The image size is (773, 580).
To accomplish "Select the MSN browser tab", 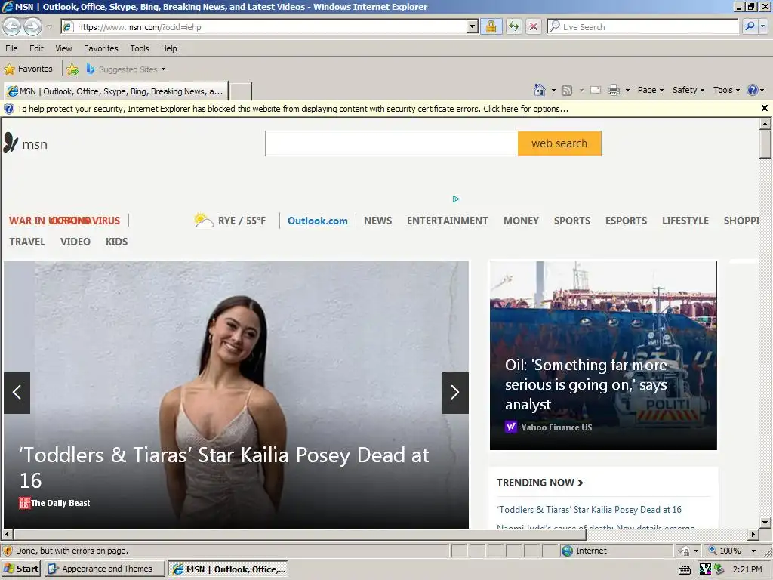I will click(115, 91).
